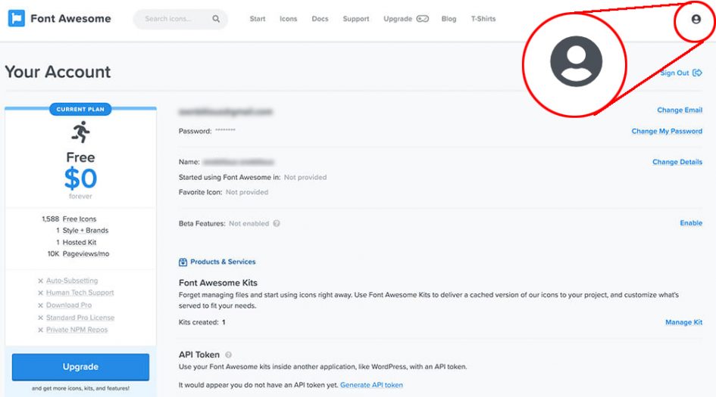The image size is (716, 397).
Task: Click the '1 Style + Brands' line
Action: pos(82,231)
